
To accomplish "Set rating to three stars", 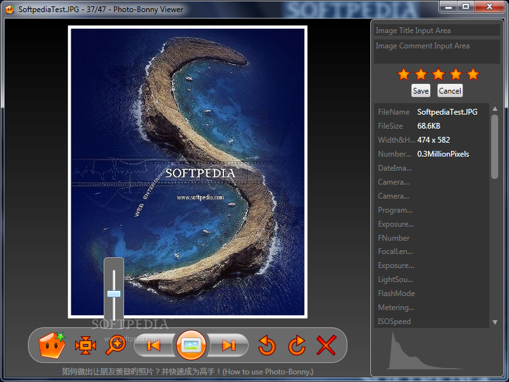I will pos(438,74).
